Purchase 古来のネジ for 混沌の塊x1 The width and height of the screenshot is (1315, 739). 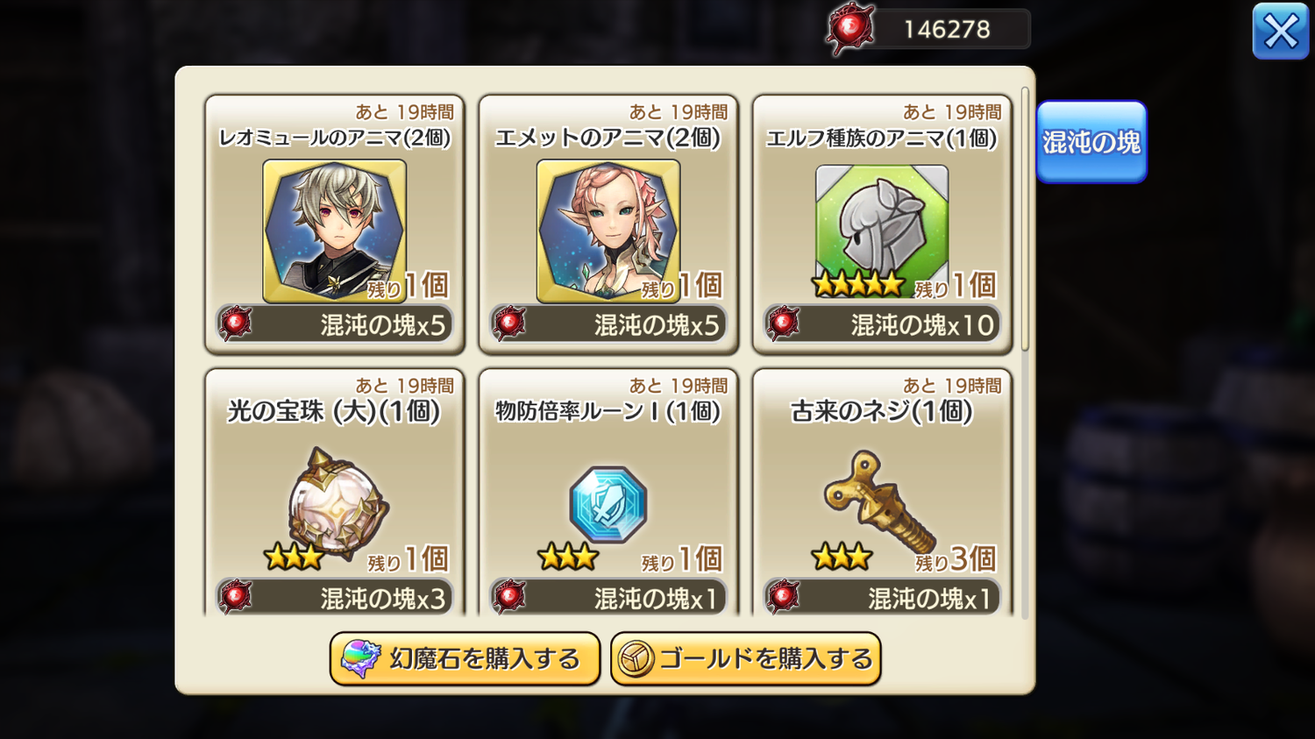[882, 597]
